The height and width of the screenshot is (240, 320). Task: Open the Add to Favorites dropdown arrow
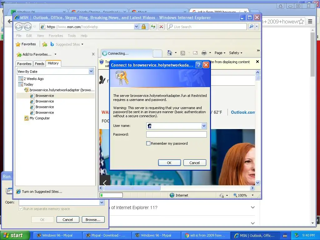55,54
